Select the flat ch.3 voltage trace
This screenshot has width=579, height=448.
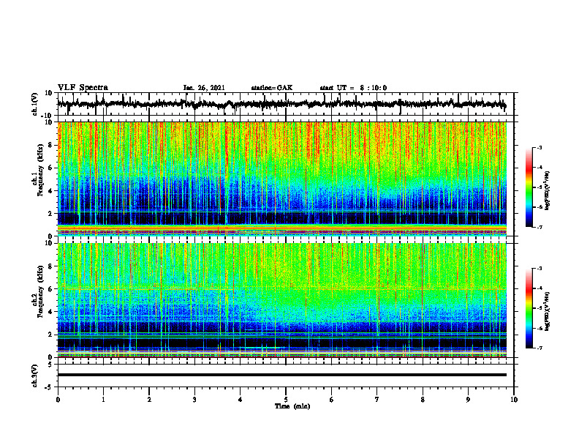(x=282, y=375)
